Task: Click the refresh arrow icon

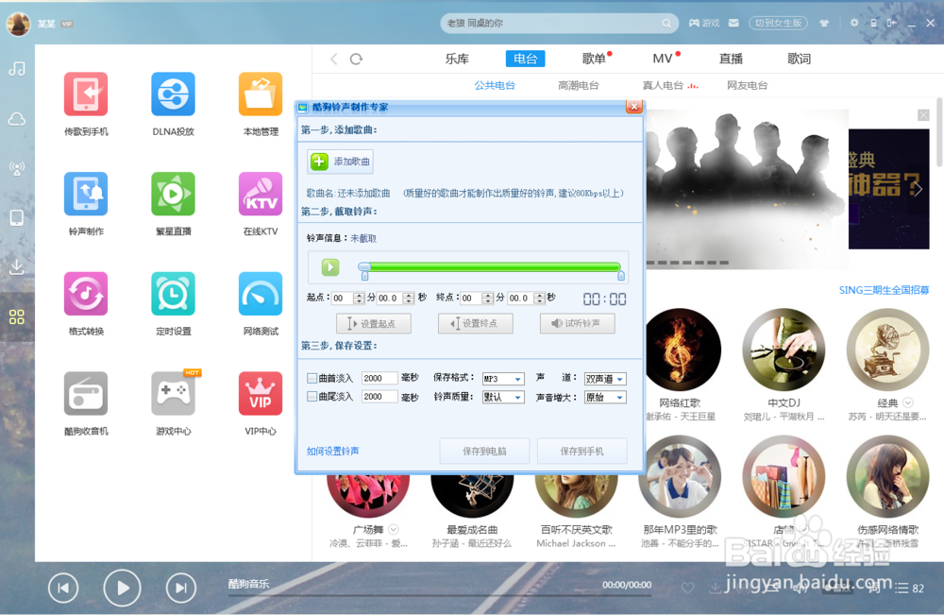Action: [357, 59]
